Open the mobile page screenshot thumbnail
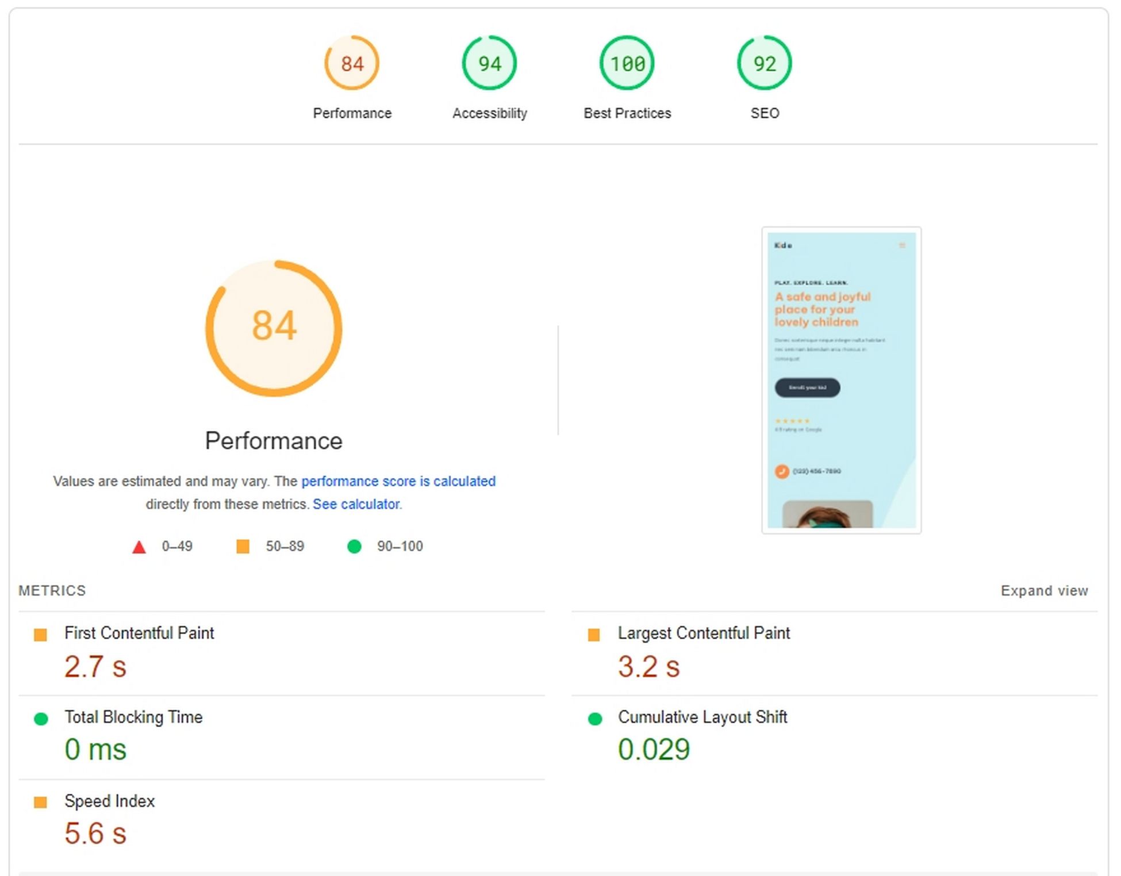1121x876 pixels. coord(842,380)
